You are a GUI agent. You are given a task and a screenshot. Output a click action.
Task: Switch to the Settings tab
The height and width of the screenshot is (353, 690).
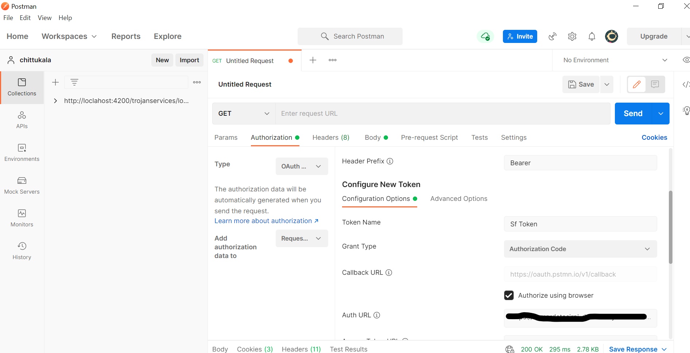point(513,138)
